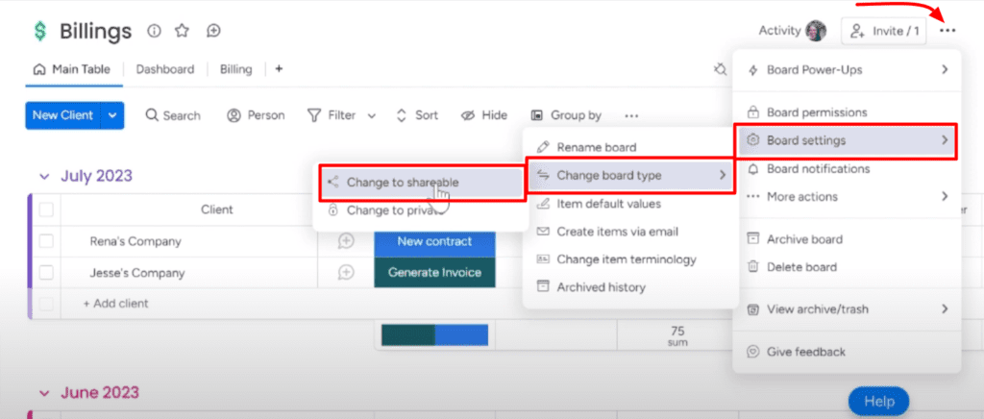
Task: Click the Help button
Action: point(878,402)
